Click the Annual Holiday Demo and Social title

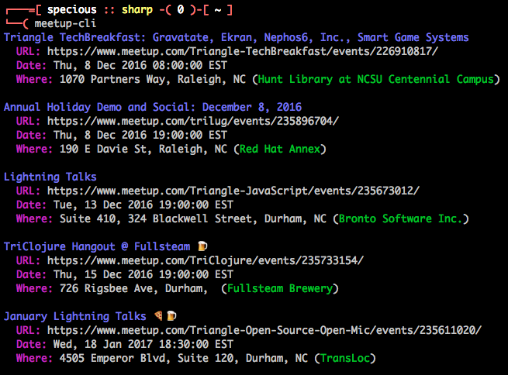(x=153, y=107)
